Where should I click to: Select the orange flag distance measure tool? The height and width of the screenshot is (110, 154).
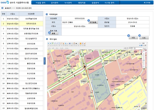61,43
